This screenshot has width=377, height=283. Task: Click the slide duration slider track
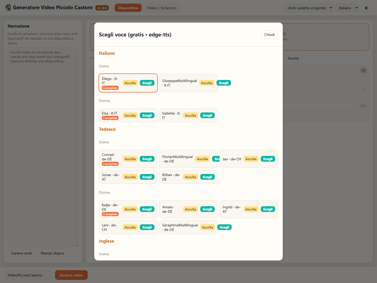(317, 106)
